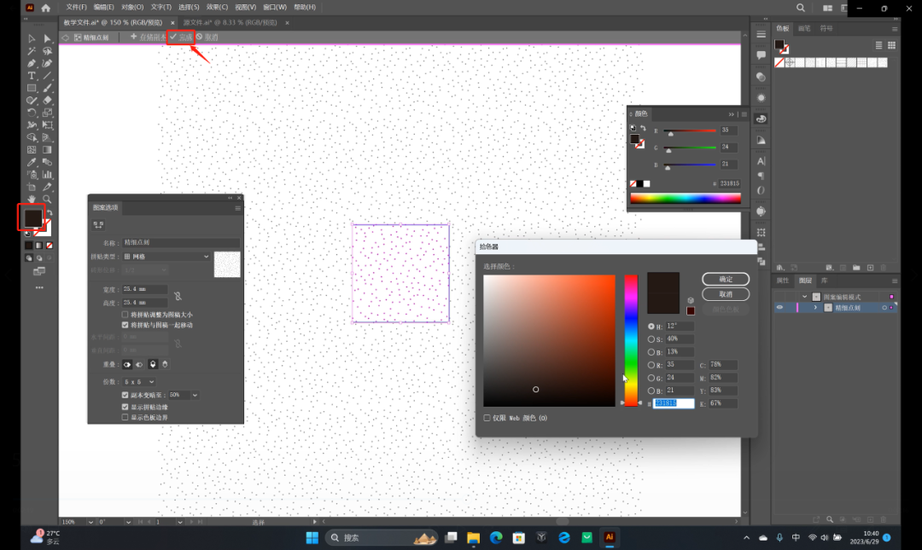Switch swatches panel to list view
The height and width of the screenshot is (550, 922).
878,45
